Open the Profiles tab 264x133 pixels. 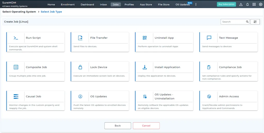129,5
